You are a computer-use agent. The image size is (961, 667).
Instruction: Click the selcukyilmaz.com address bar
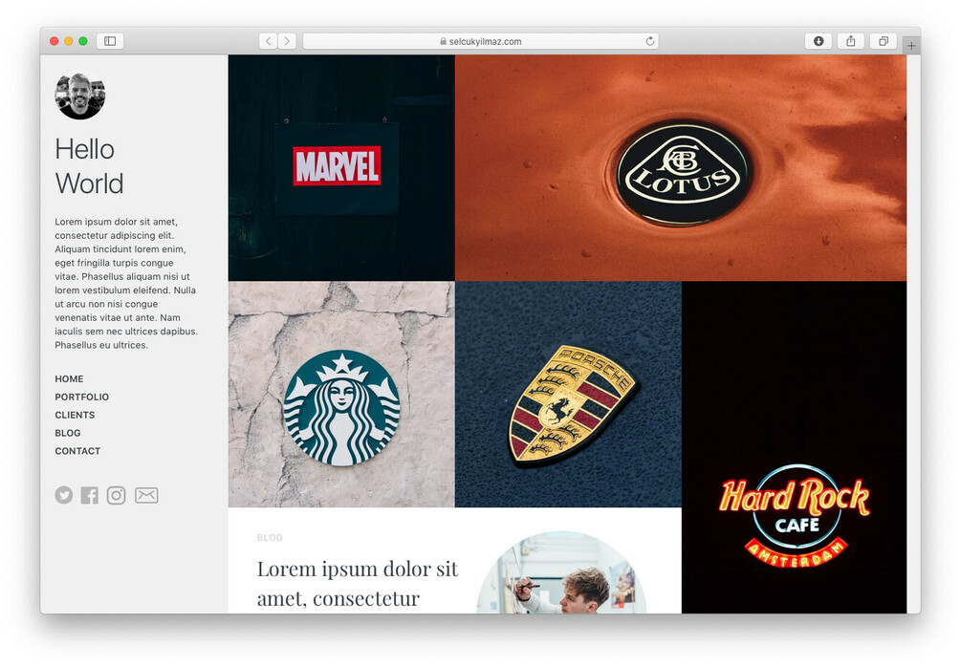pos(480,41)
